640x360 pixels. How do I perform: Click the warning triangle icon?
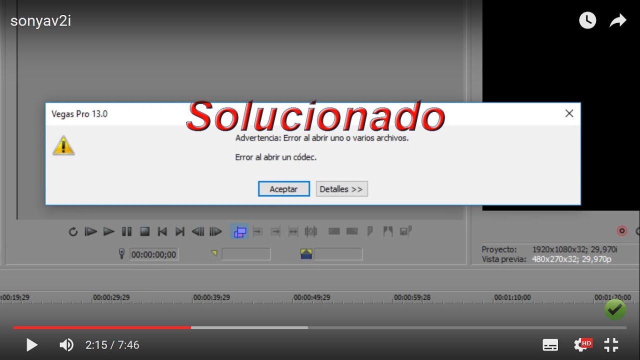(x=63, y=145)
